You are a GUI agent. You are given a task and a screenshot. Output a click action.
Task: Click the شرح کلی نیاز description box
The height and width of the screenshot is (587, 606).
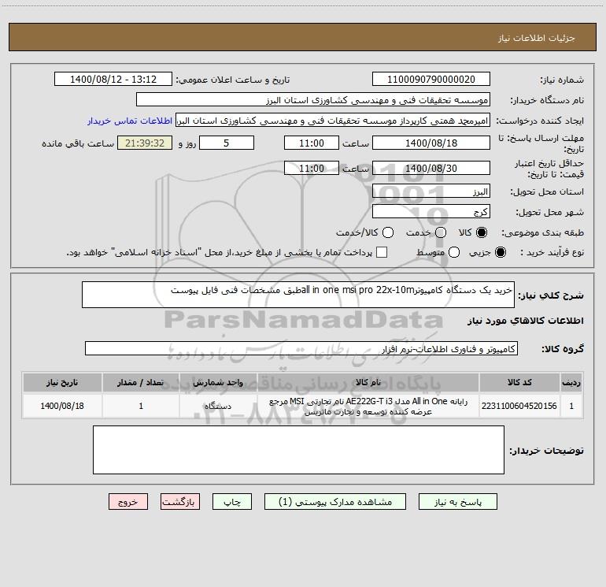pyautogui.click(x=298, y=295)
